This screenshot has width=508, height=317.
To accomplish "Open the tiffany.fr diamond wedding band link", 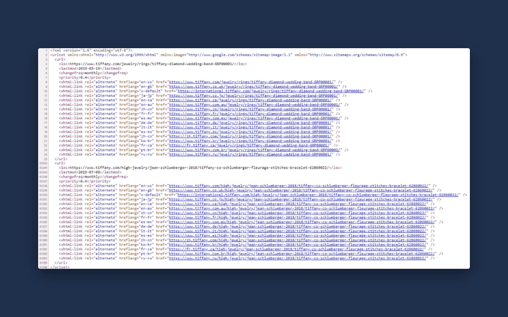I will point(251,114).
